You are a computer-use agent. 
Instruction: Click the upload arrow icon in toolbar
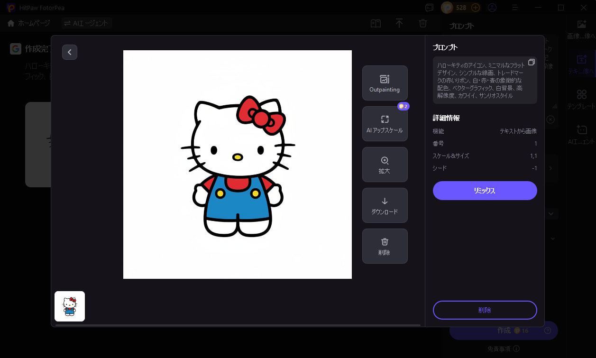(x=399, y=23)
